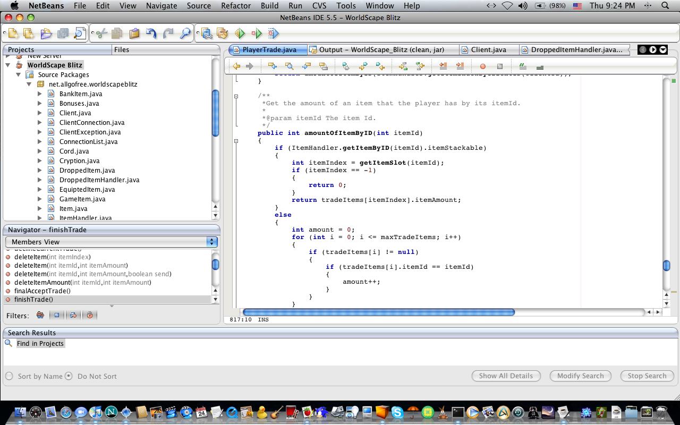This screenshot has width=680, height=425.
Task: Click the Shift Line Right icon
Action: (x=460, y=66)
